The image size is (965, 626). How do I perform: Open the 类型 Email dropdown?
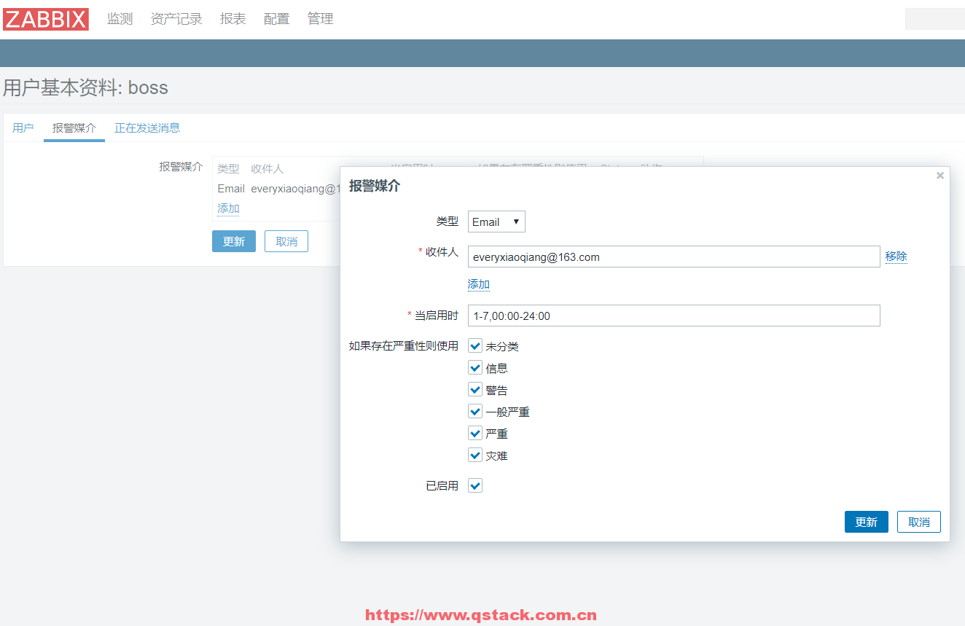[x=496, y=222]
